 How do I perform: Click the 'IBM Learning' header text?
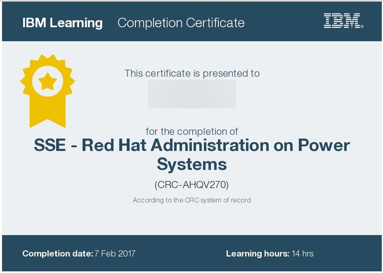(x=62, y=23)
